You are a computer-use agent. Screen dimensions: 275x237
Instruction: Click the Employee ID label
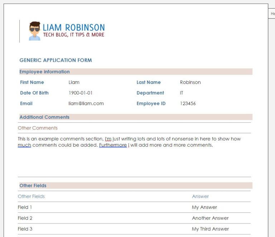pyautogui.click(x=151, y=104)
